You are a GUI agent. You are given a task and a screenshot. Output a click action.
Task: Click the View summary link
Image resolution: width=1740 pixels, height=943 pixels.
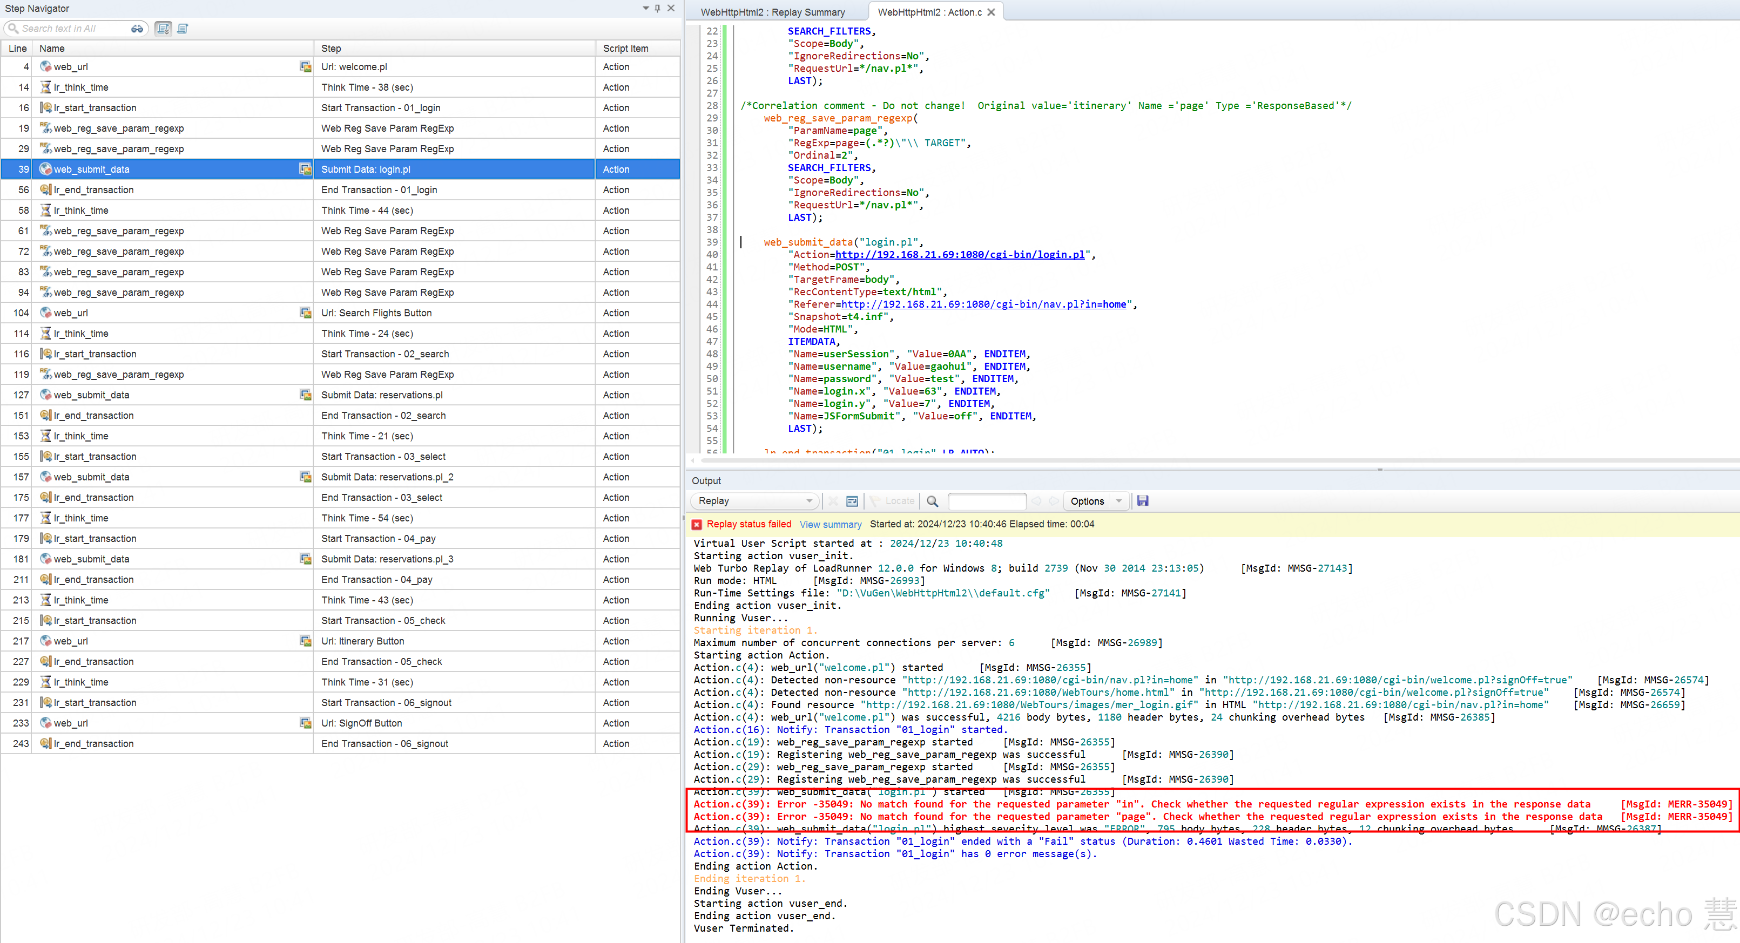click(x=830, y=525)
